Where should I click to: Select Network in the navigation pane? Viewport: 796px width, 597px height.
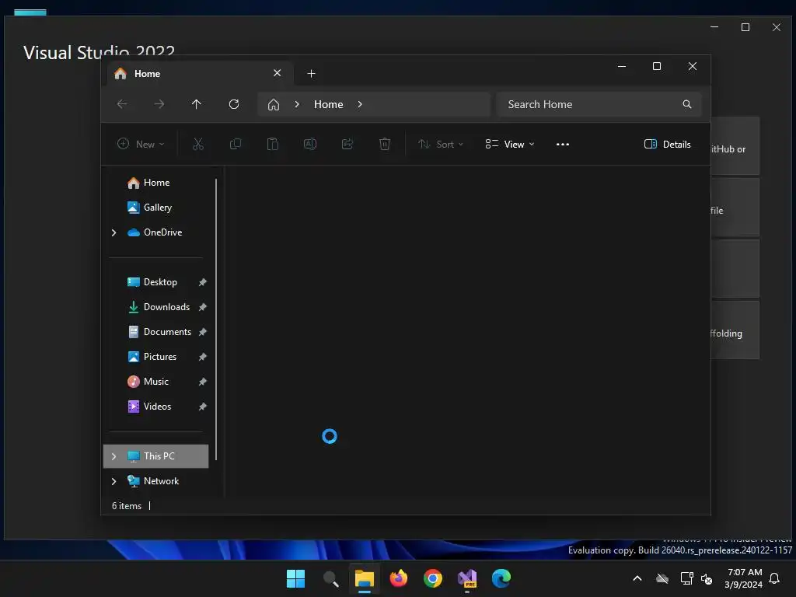(161, 481)
